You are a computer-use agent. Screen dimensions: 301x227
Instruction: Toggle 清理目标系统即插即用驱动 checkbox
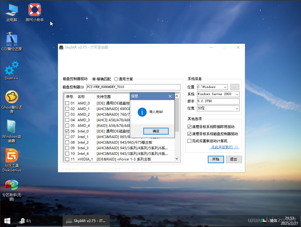(x=189, y=127)
